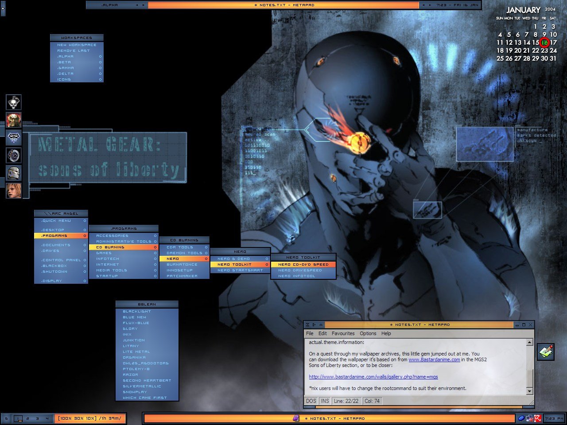Toggle the .Beta workspace entry
This screenshot has height=425, width=567.
(77, 62)
